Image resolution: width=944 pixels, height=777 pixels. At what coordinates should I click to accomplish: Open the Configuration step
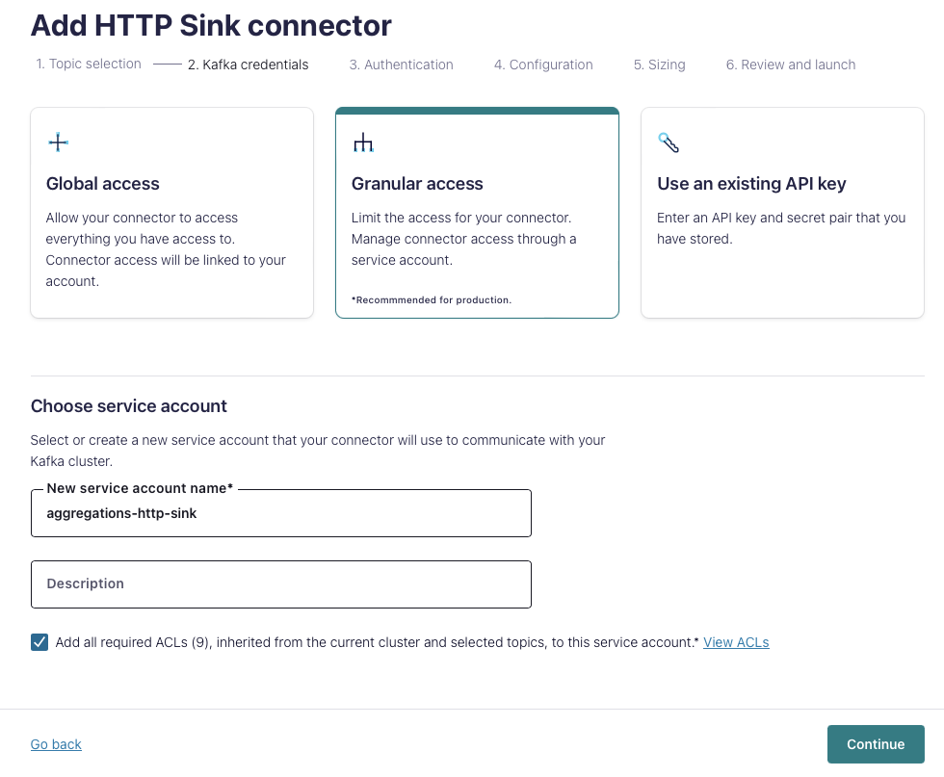[x=543, y=65]
